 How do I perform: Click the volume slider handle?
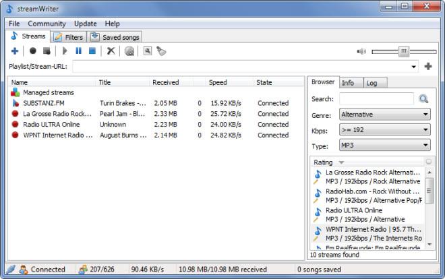click(x=404, y=51)
